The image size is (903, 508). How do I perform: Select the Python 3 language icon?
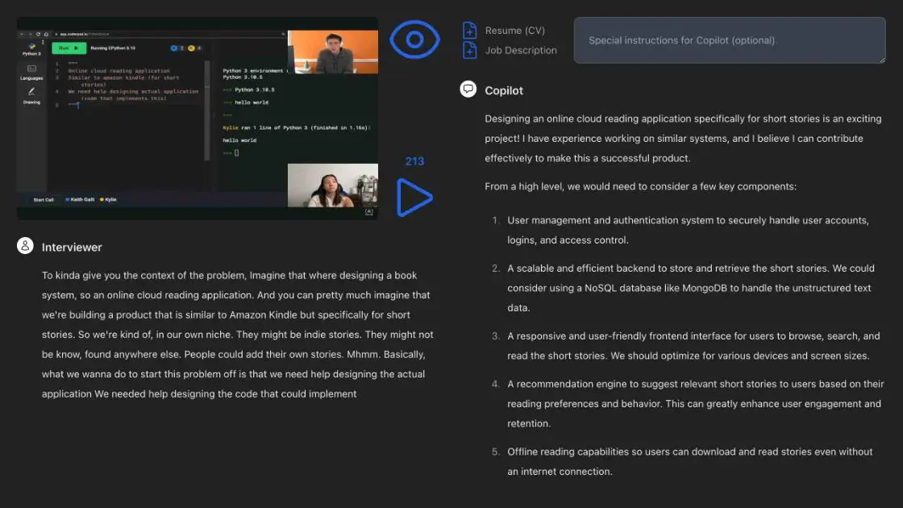[x=33, y=45]
